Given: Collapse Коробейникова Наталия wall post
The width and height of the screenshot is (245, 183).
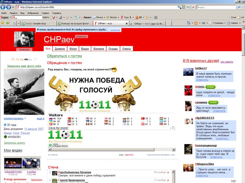Looking at the screenshot, I should pos(50,173).
